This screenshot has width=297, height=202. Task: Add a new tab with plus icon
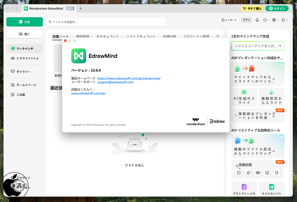[80, 8]
